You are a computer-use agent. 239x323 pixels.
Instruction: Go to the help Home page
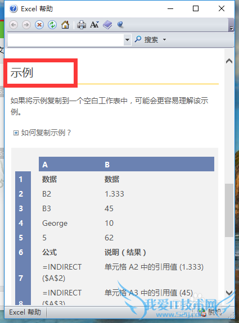pos(65,25)
